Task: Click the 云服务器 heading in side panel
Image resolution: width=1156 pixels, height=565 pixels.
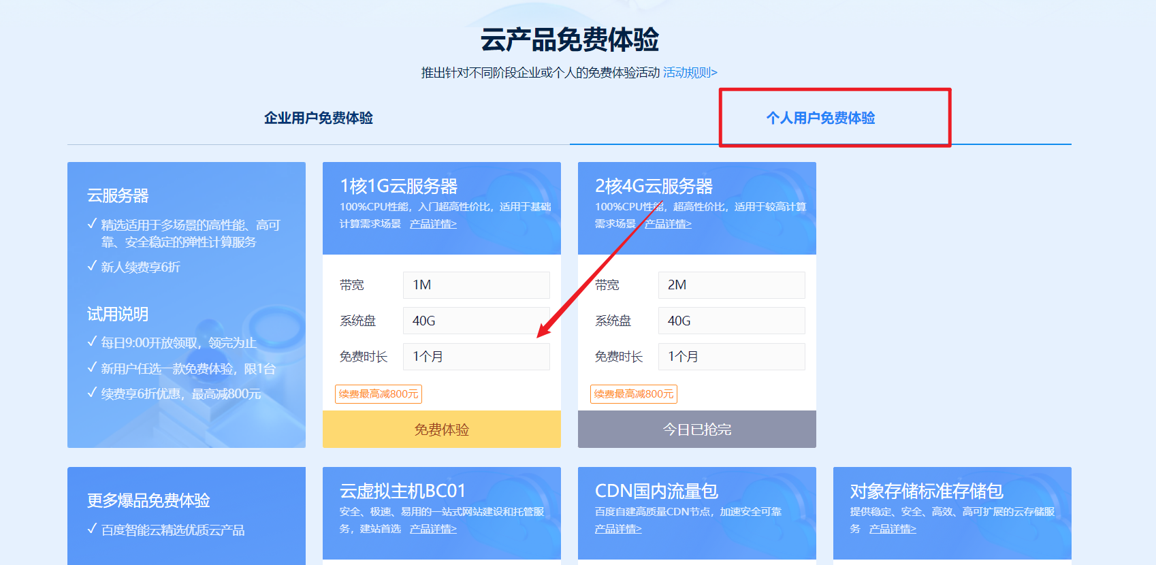Action: coord(118,195)
